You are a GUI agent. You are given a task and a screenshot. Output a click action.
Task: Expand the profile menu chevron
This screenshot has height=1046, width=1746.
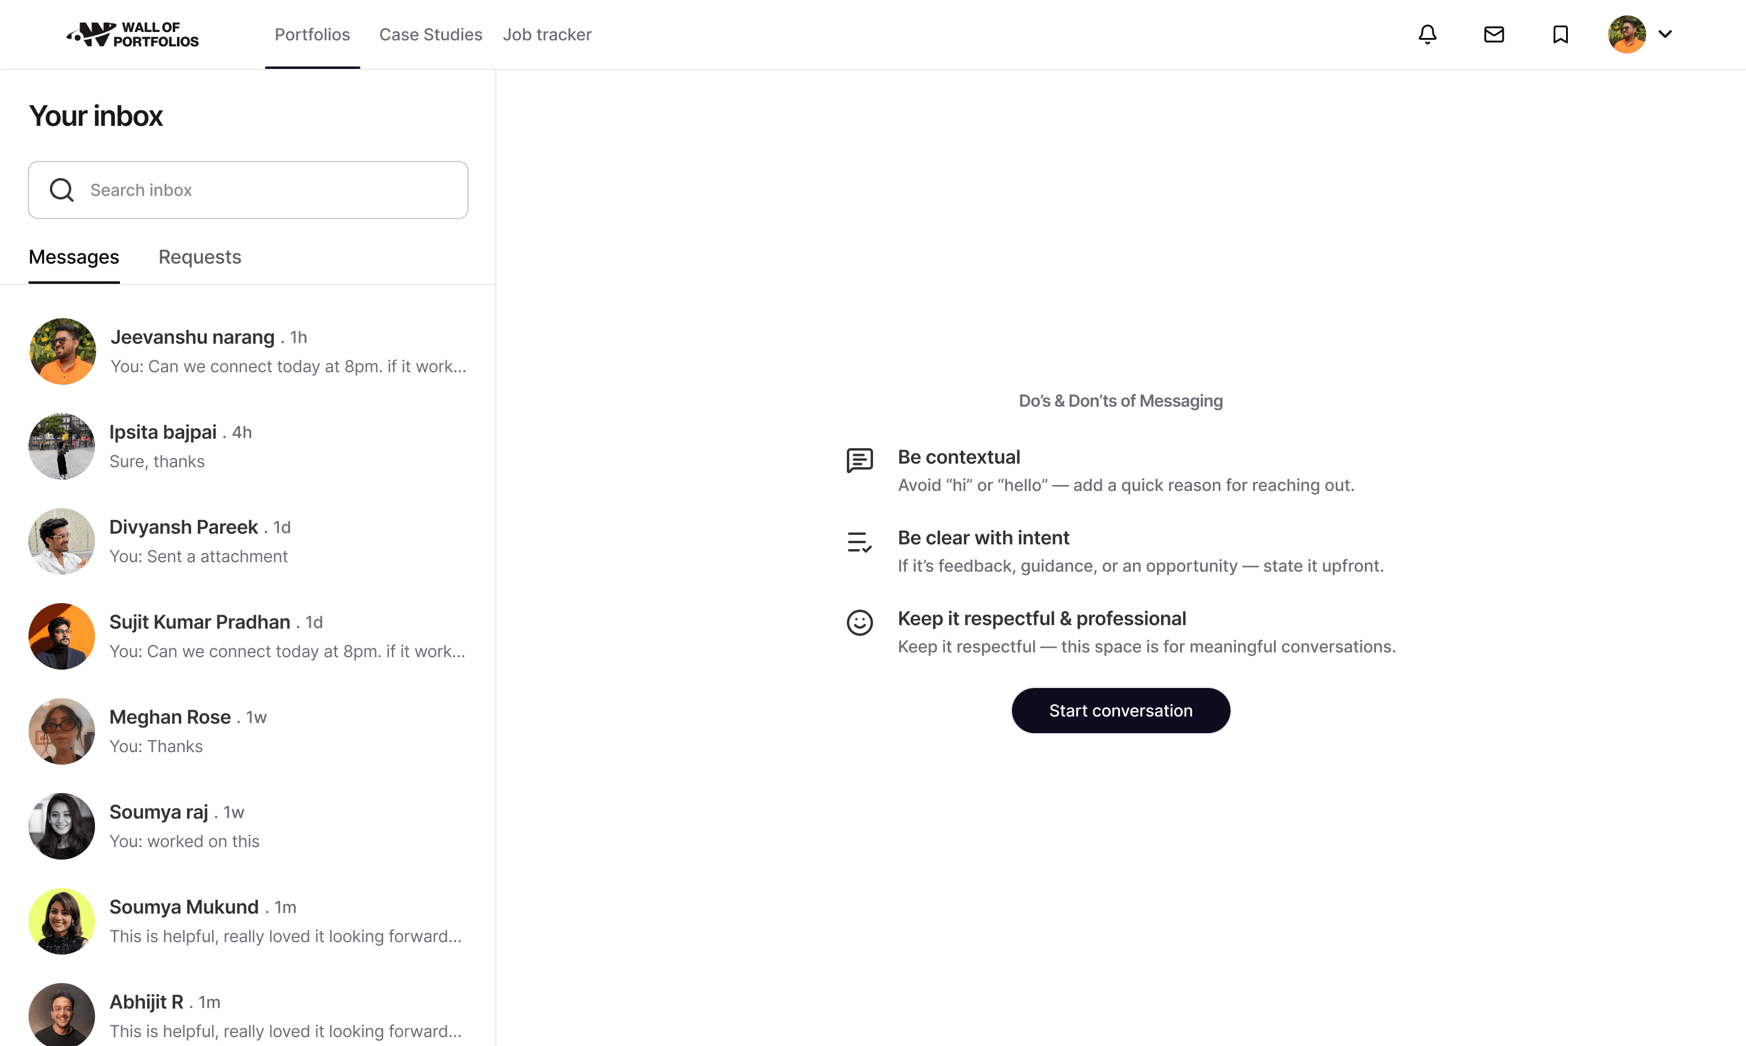pos(1666,34)
